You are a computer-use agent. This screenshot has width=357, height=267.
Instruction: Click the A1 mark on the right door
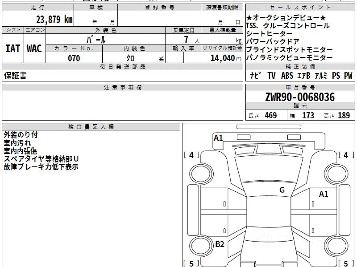click(324, 194)
